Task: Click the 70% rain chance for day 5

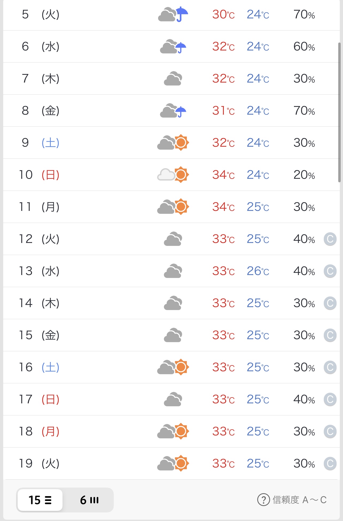Action: coord(304,14)
